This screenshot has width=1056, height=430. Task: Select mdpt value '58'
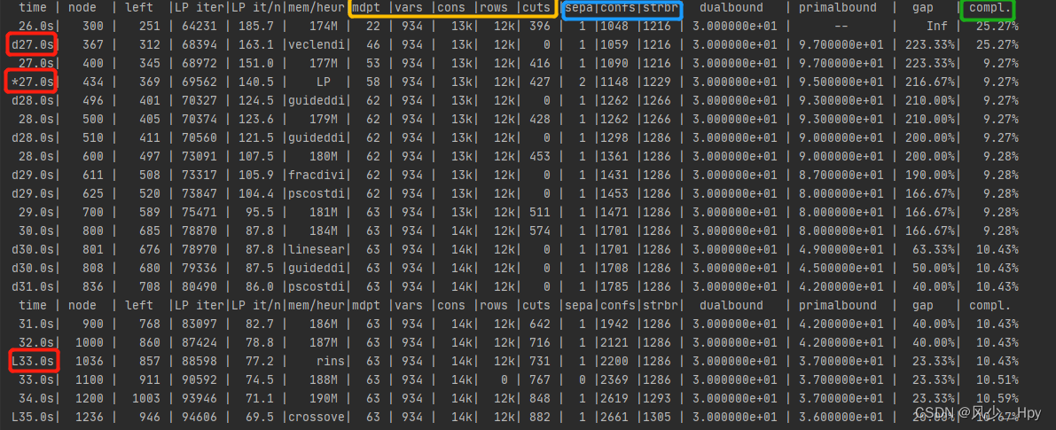point(374,82)
